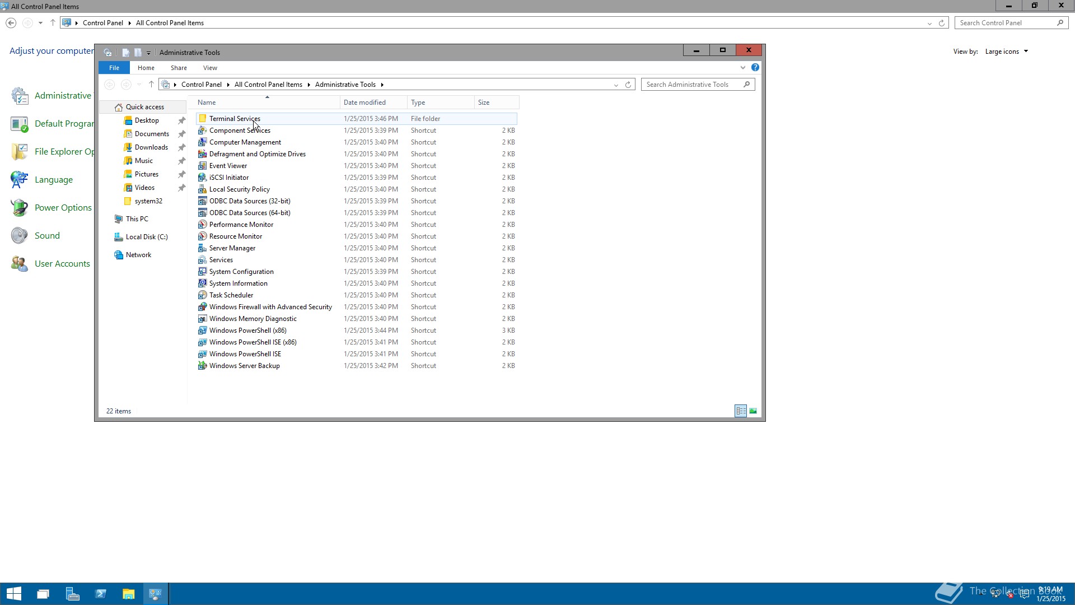Open the Home ribbon tab
The image size is (1075, 605).
[146, 68]
